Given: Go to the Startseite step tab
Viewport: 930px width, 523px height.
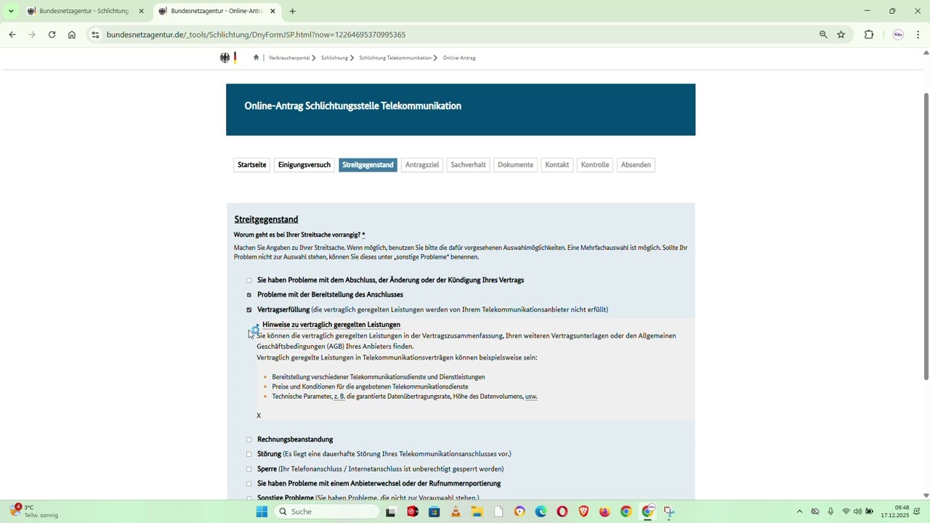Looking at the screenshot, I should coord(252,165).
